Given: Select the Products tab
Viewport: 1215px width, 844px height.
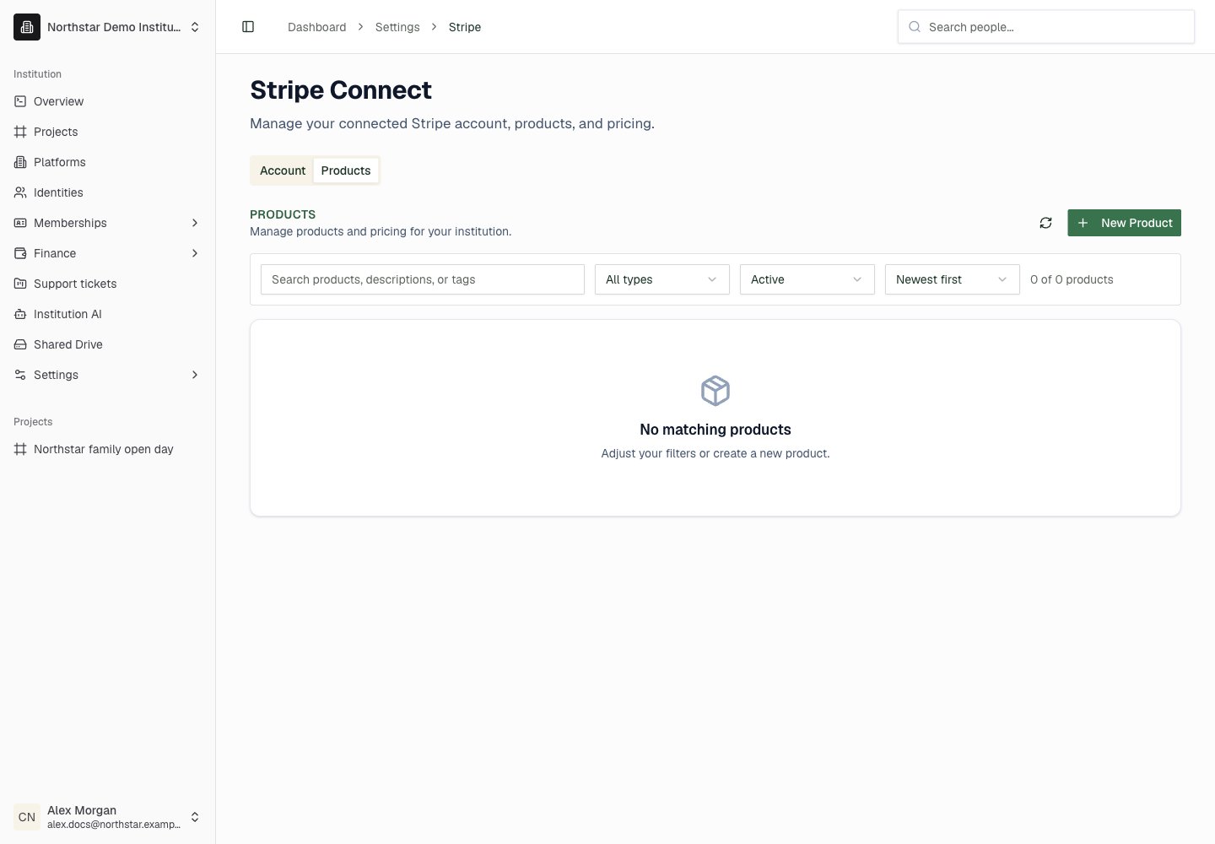Looking at the screenshot, I should pos(346,170).
